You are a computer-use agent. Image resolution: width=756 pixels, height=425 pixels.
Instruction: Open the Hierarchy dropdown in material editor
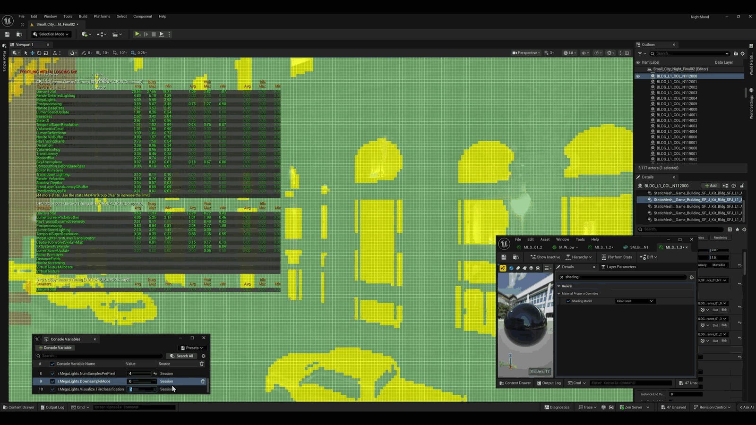click(578, 257)
